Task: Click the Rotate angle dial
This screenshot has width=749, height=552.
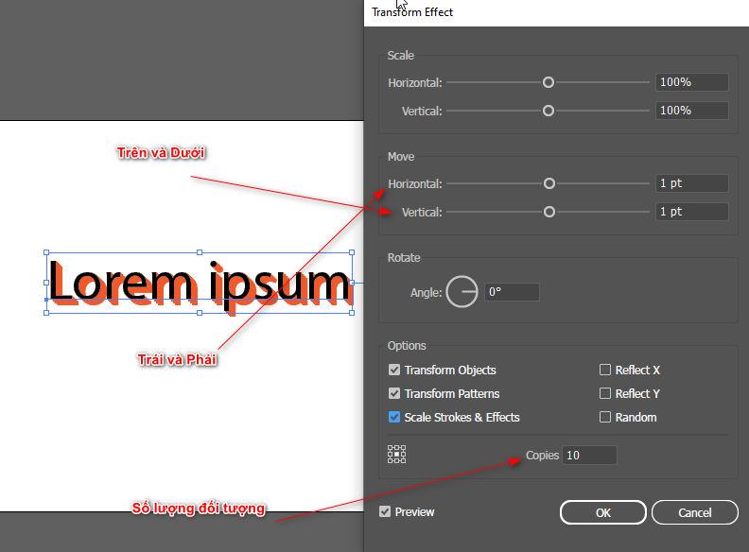Action: [462, 292]
